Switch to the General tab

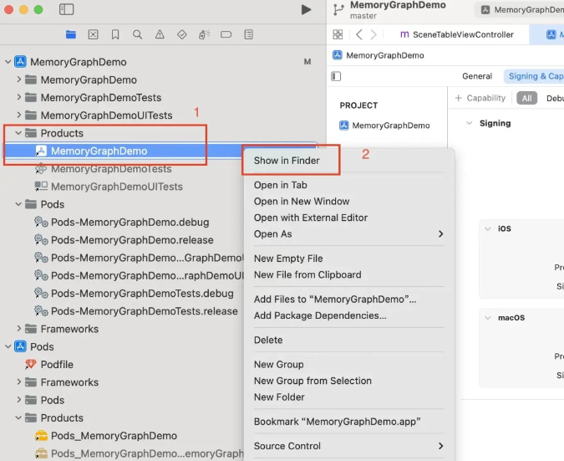[477, 76]
